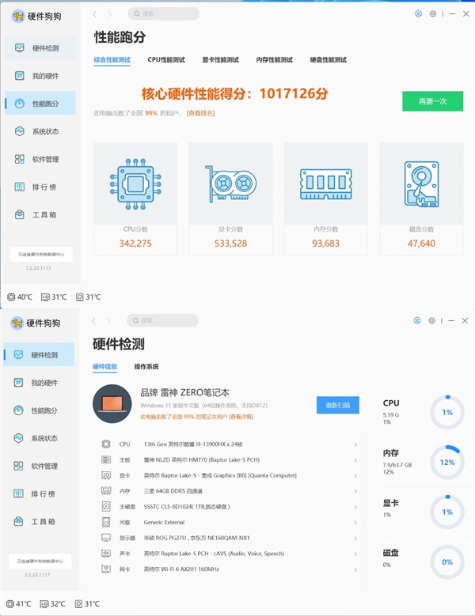Viewport: 475px width, 616px height.
Task: Expand 声卡 cAVS row chevron
Action: pyautogui.click(x=355, y=554)
